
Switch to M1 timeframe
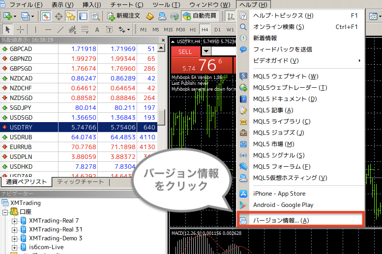pos(144,29)
